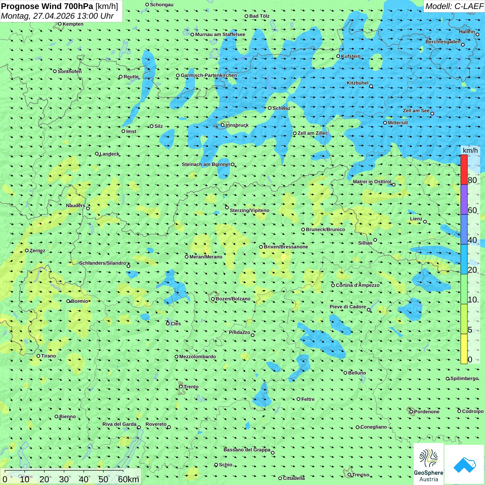Click the 'Schwaz' label
The image size is (485, 485).
coord(281,108)
